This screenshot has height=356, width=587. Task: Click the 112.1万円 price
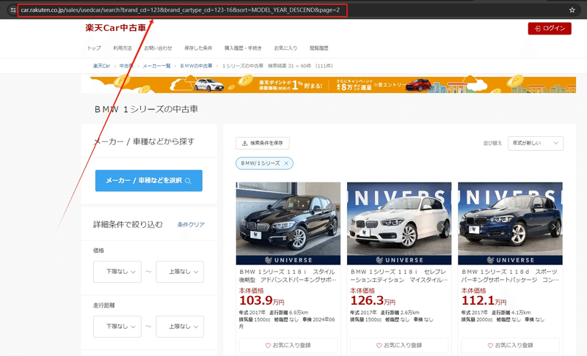pos(484,300)
